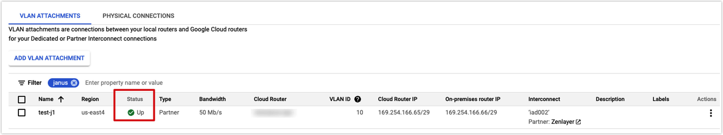
Task: Open the test-j1 attachment name
Action: tap(47, 112)
